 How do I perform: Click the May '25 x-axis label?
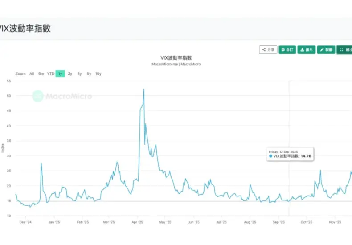(x=165, y=222)
